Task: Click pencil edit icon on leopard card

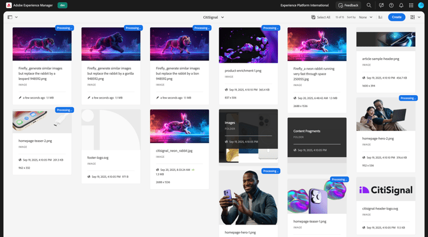Action: click(20, 97)
